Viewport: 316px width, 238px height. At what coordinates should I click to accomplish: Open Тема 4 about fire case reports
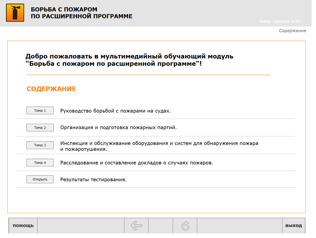coord(40,162)
